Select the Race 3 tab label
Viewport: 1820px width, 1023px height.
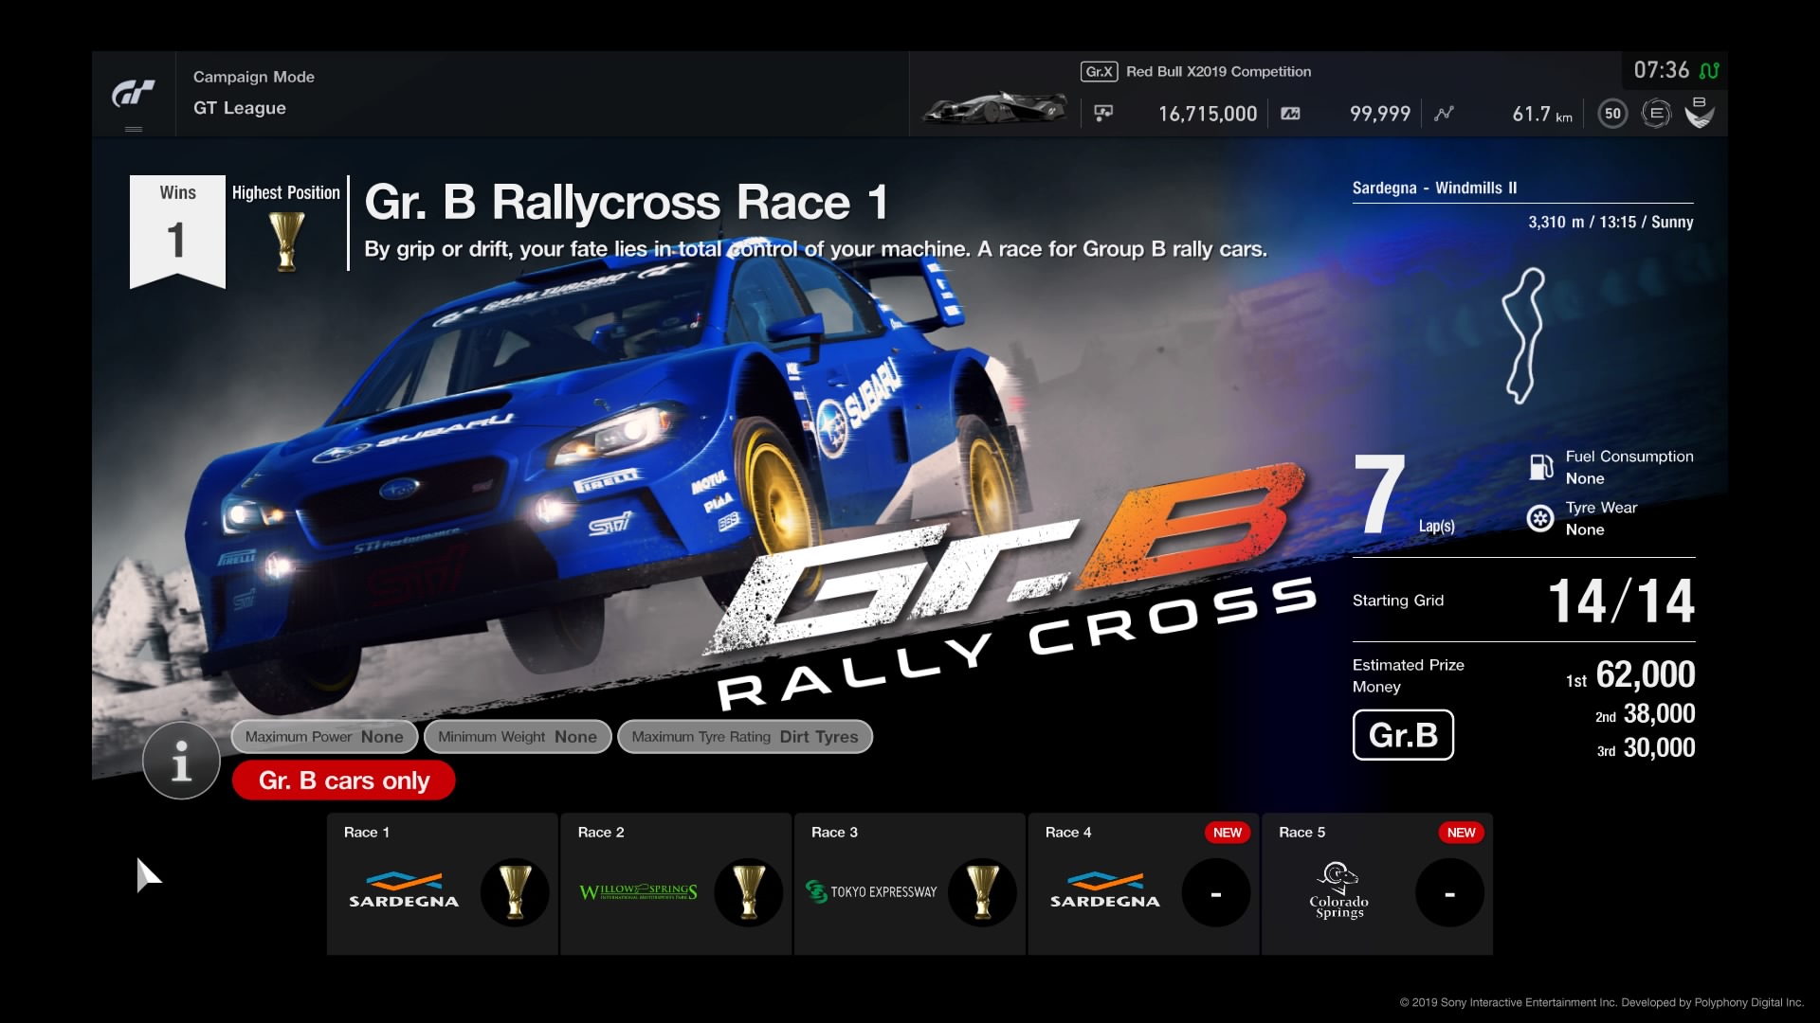point(834,833)
